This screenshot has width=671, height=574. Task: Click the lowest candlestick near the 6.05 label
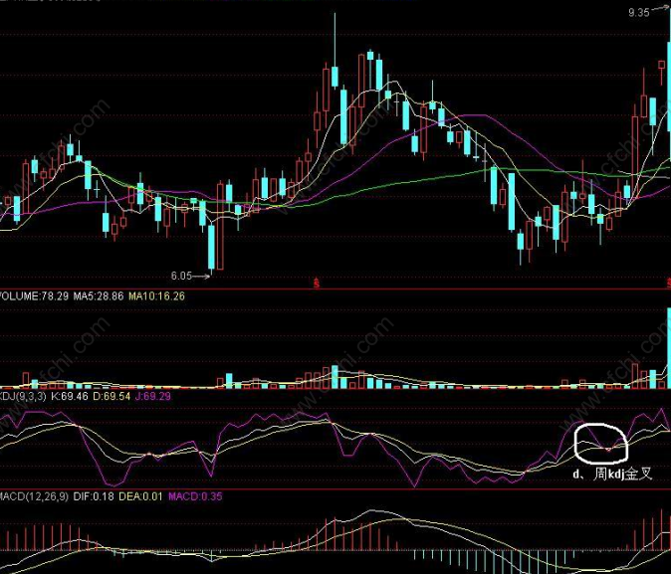point(211,248)
